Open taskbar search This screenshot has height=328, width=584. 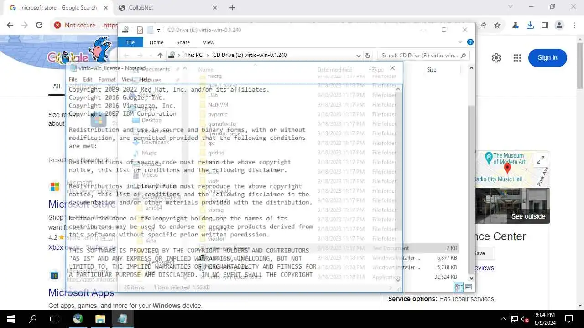33,319
